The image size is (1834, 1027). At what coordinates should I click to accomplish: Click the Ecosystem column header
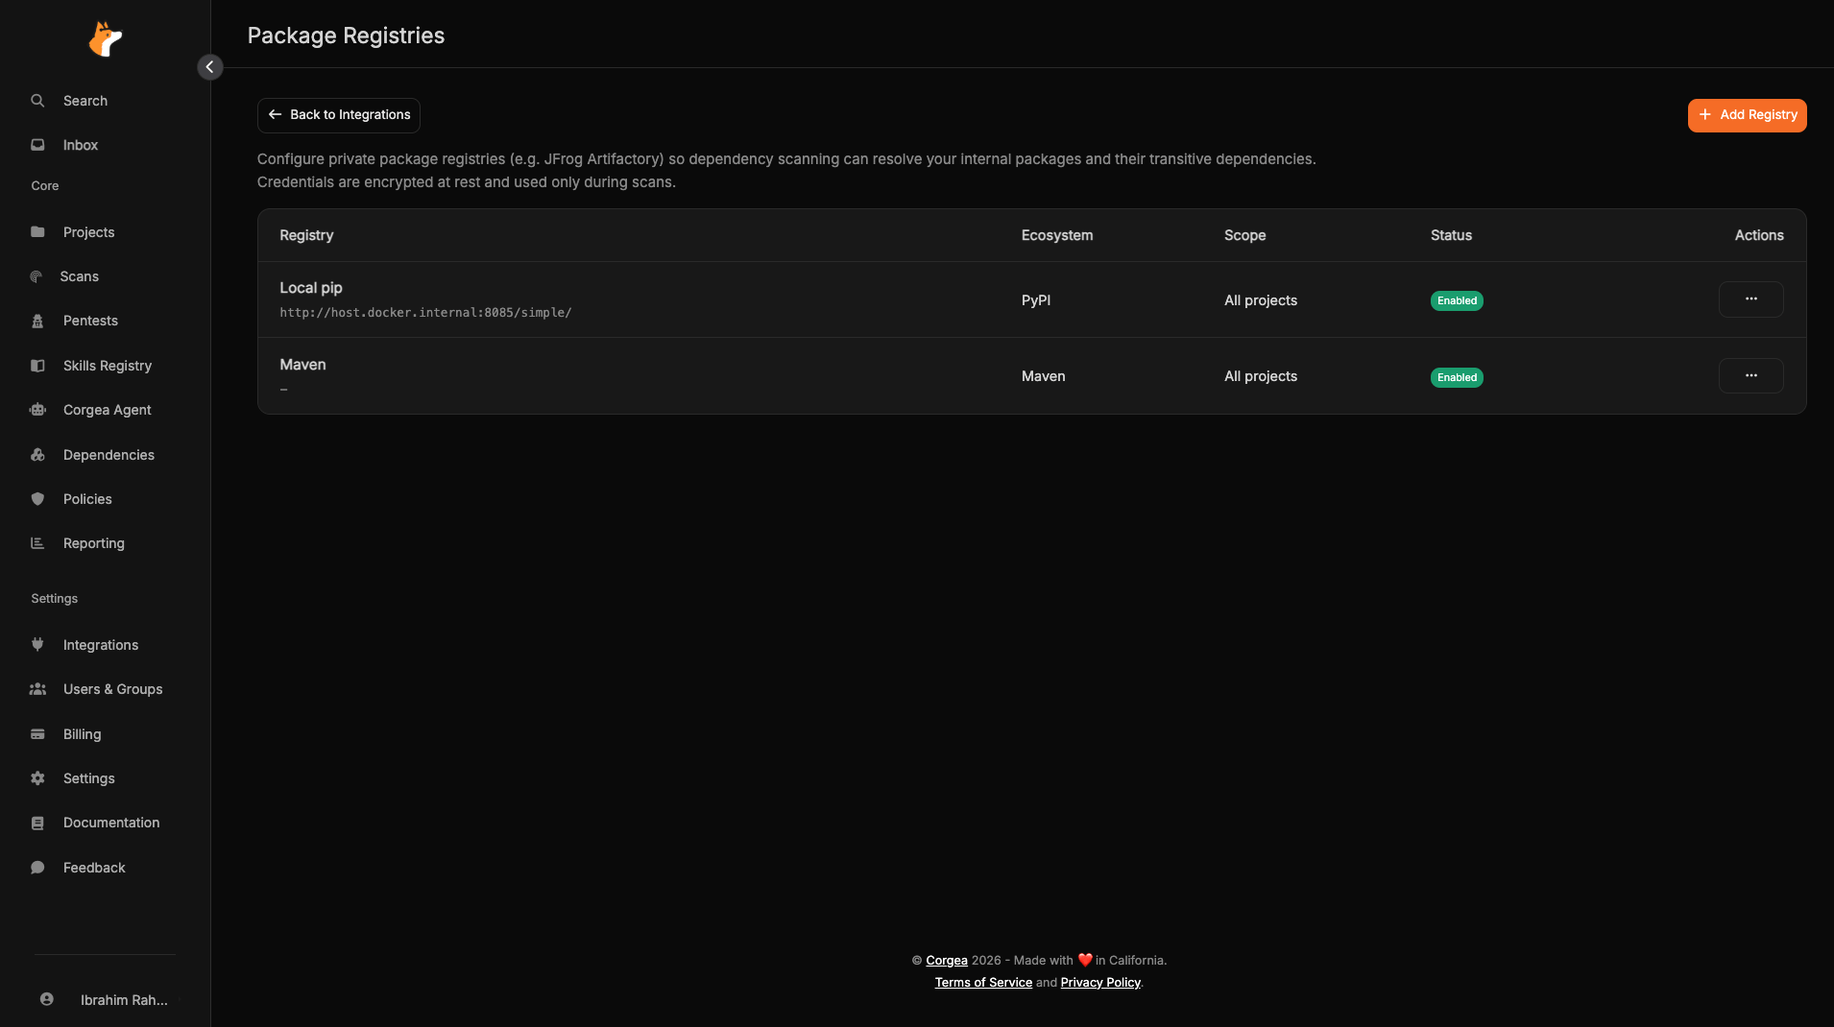click(x=1056, y=235)
